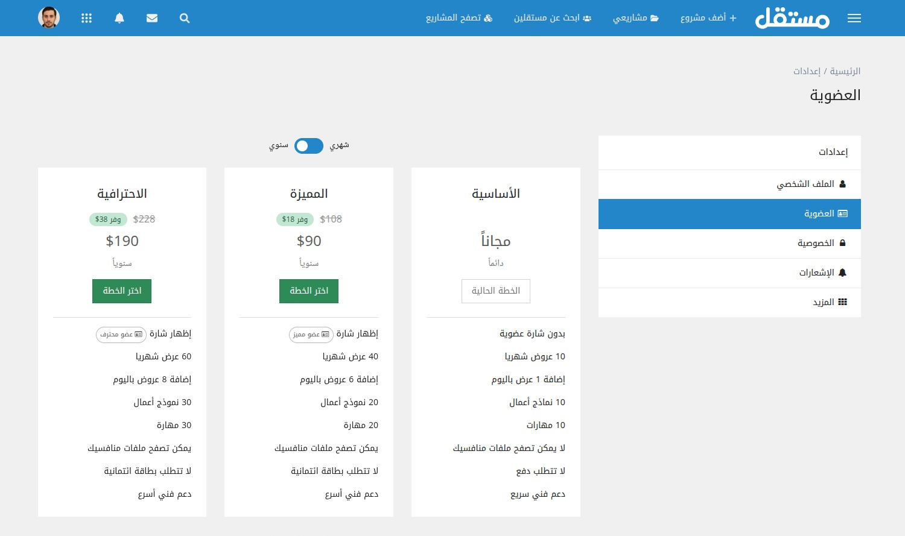Open the messages envelope icon
The image size is (905, 536).
click(x=152, y=18)
